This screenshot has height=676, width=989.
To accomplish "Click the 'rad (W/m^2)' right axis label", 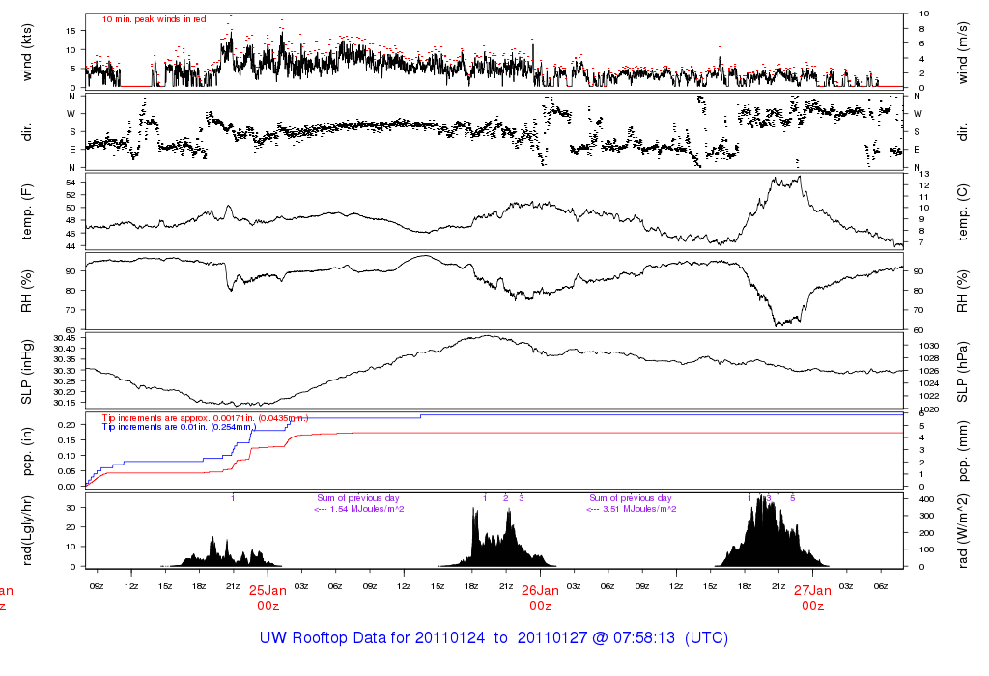I will (x=963, y=529).
